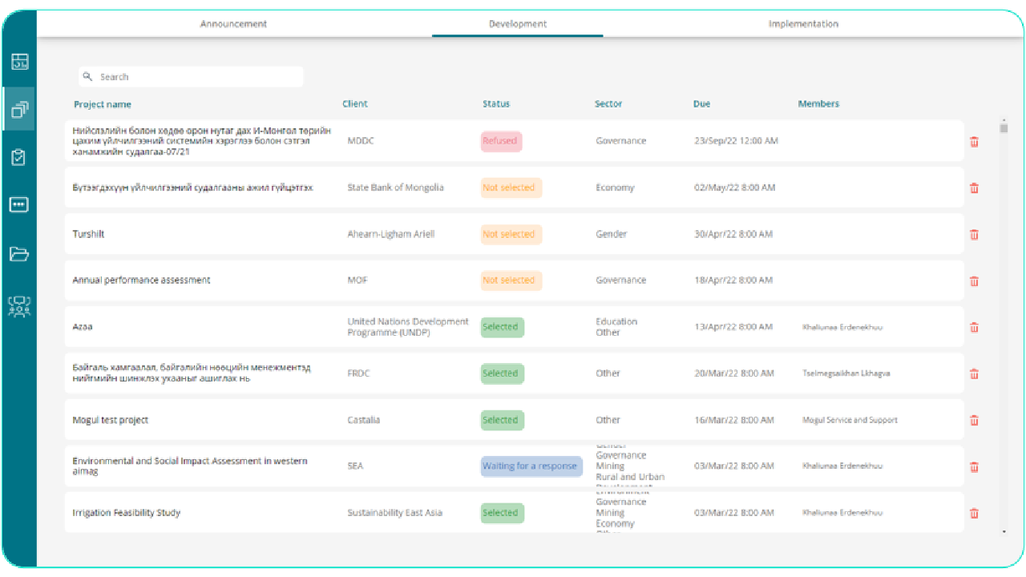Delete the State Bank of Mongolia project
The height and width of the screenshot is (577, 1026).
pos(974,188)
